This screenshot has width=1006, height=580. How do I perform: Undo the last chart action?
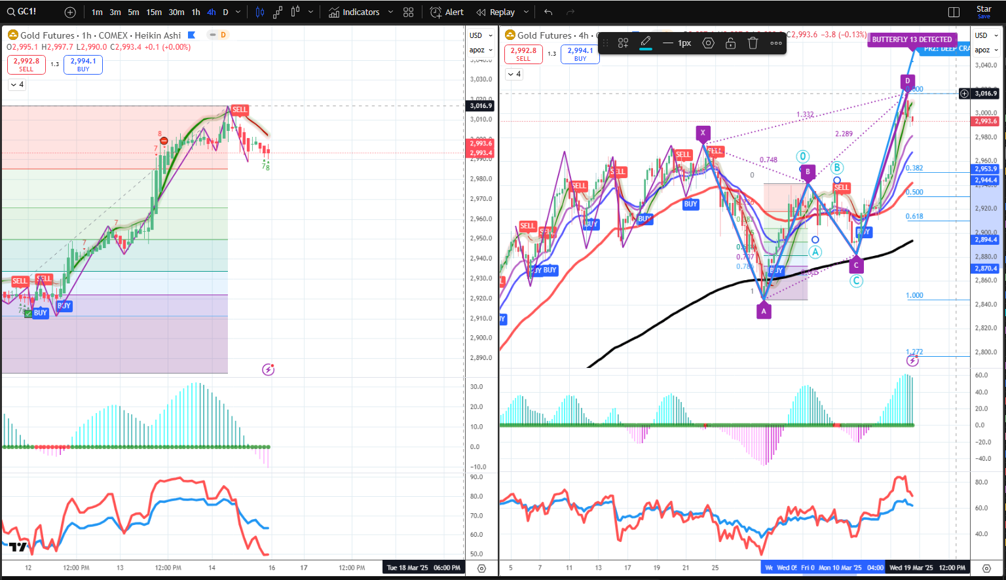click(548, 12)
